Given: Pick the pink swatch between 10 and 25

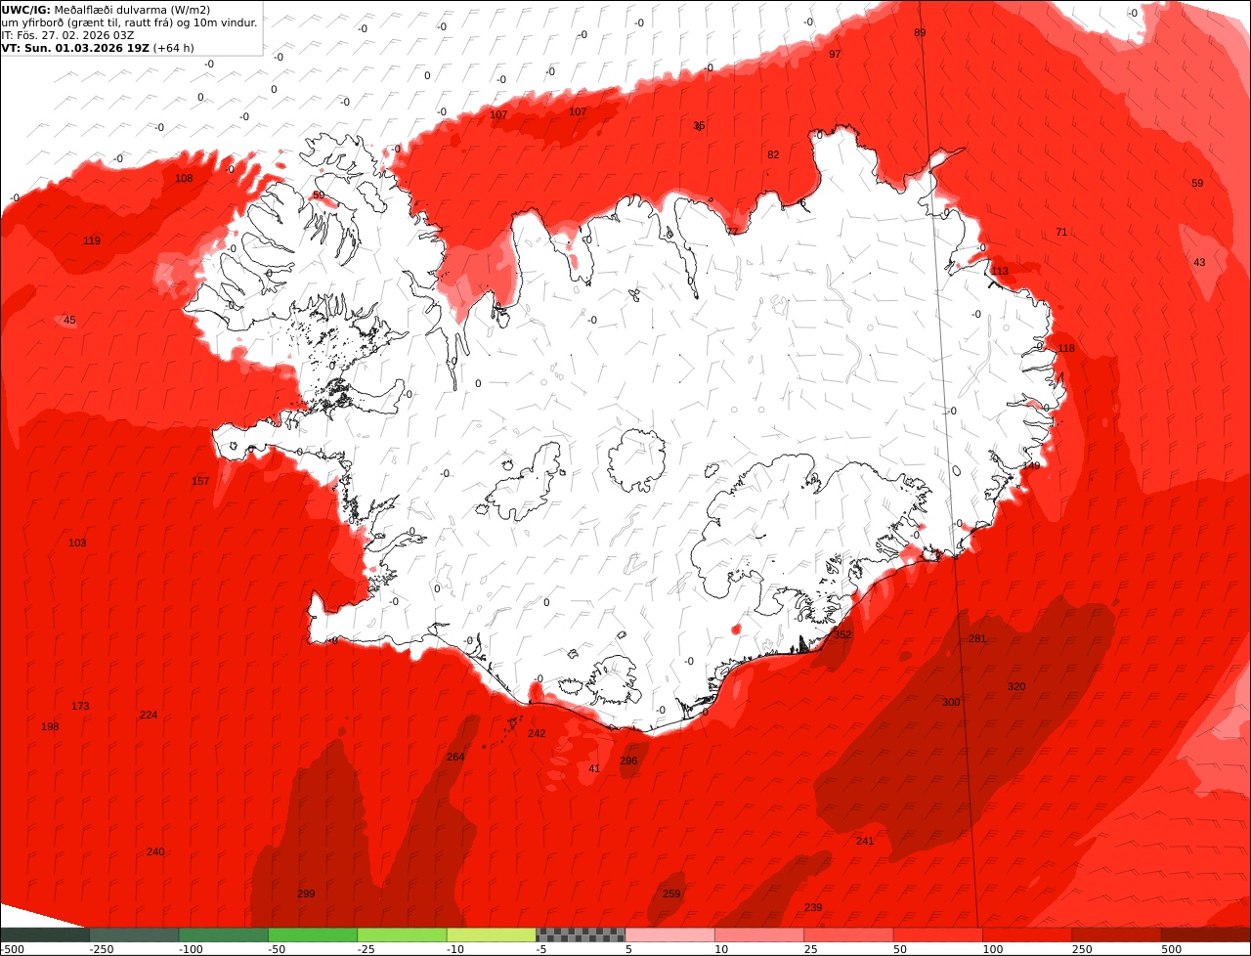Looking at the screenshot, I should point(759,934).
